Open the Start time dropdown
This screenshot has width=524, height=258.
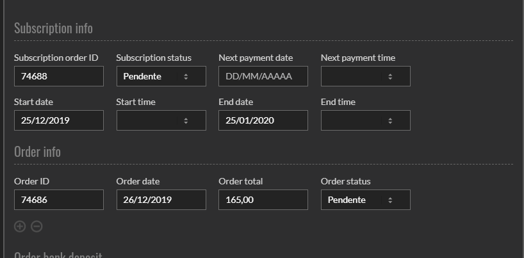point(161,120)
